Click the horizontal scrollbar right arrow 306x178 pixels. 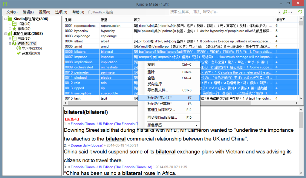pyautogui.click(x=297, y=103)
